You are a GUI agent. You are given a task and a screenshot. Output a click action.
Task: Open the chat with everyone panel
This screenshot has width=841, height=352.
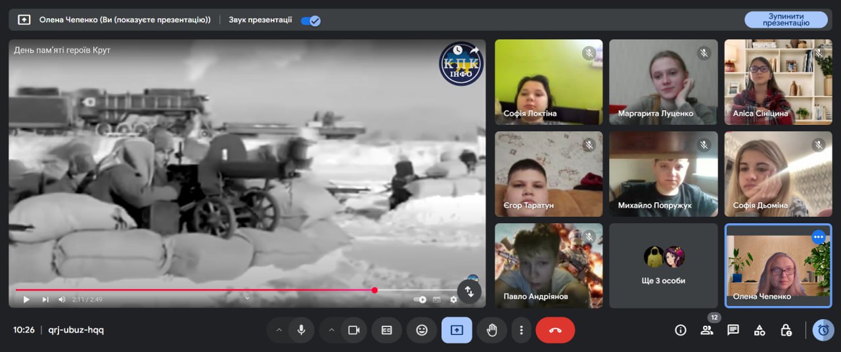click(x=733, y=330)
